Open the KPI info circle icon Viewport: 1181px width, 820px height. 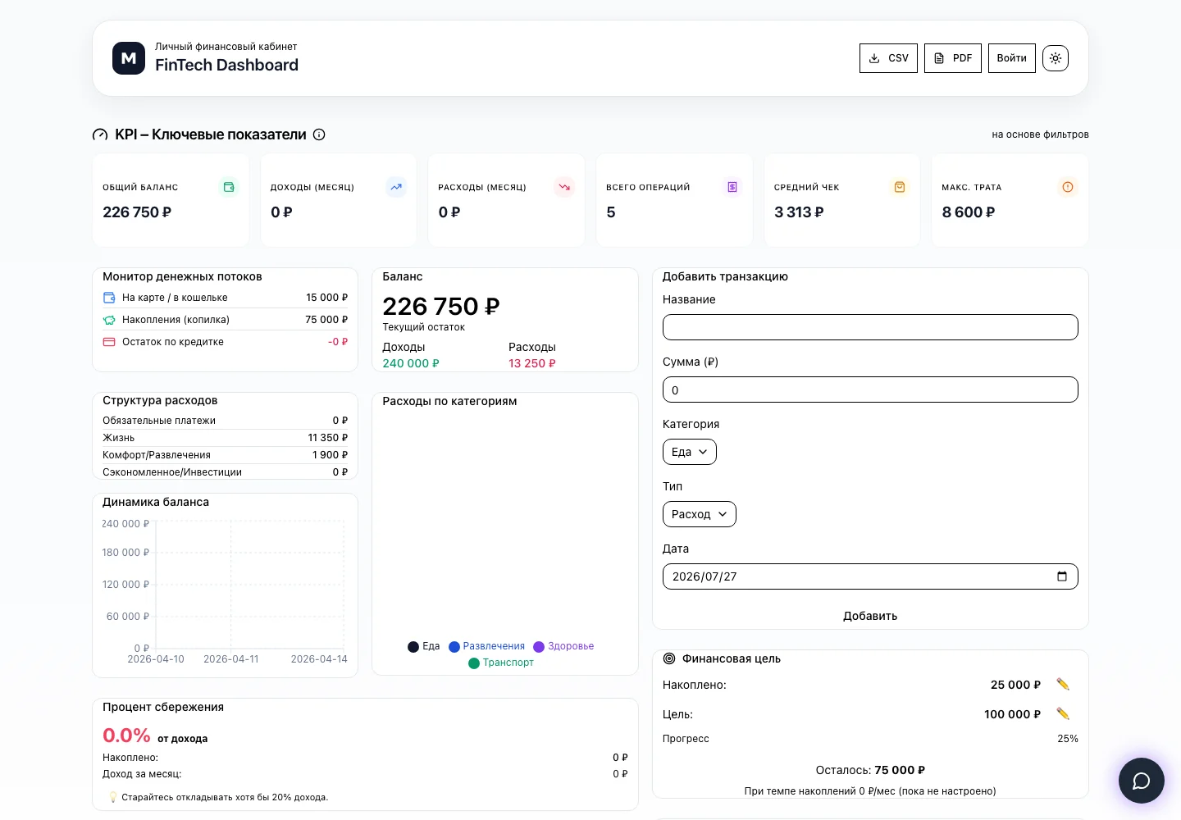click(x=319, y=134)
